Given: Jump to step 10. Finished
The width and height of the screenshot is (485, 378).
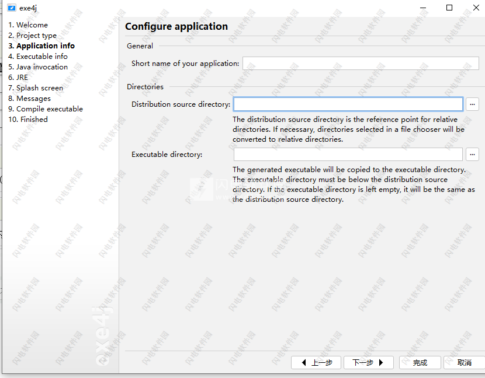Looking at the screenshot, I should [28, 120].
